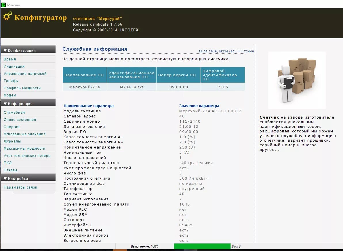
Task: Click the serial number value 11172440
Action: [x=190, y=121]
